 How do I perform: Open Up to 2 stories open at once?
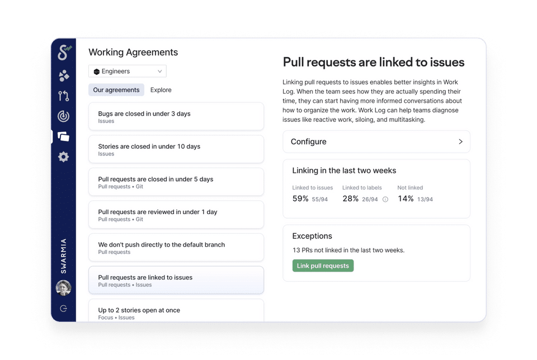176,312
